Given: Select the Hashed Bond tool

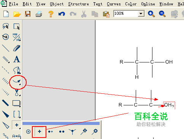Looking at the screenshot, I should pyautogui.click(x=6, y=81).
